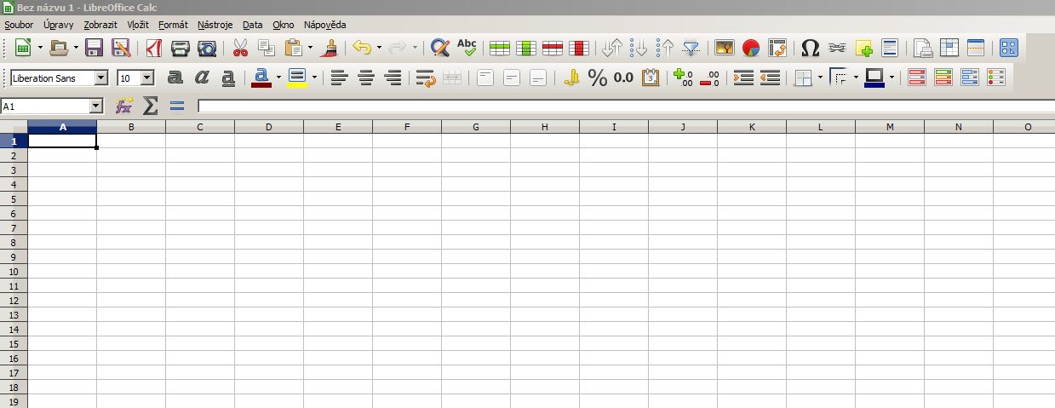Open the font size dropdown

[x=147, y=78]
